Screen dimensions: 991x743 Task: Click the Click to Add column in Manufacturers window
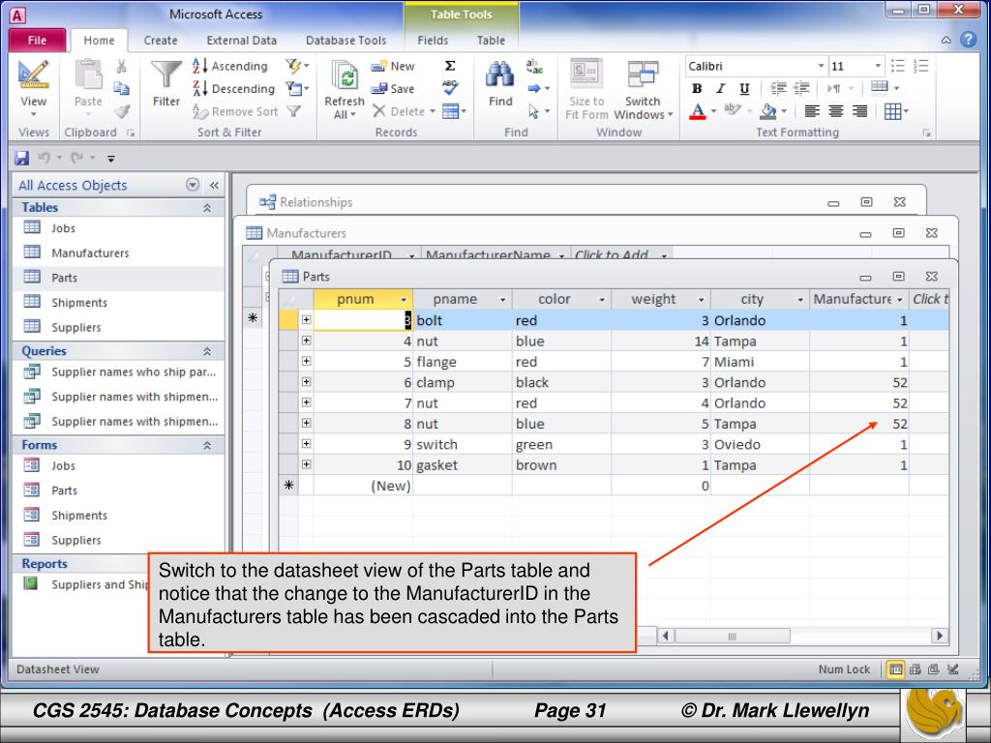(x=619, y=254)
